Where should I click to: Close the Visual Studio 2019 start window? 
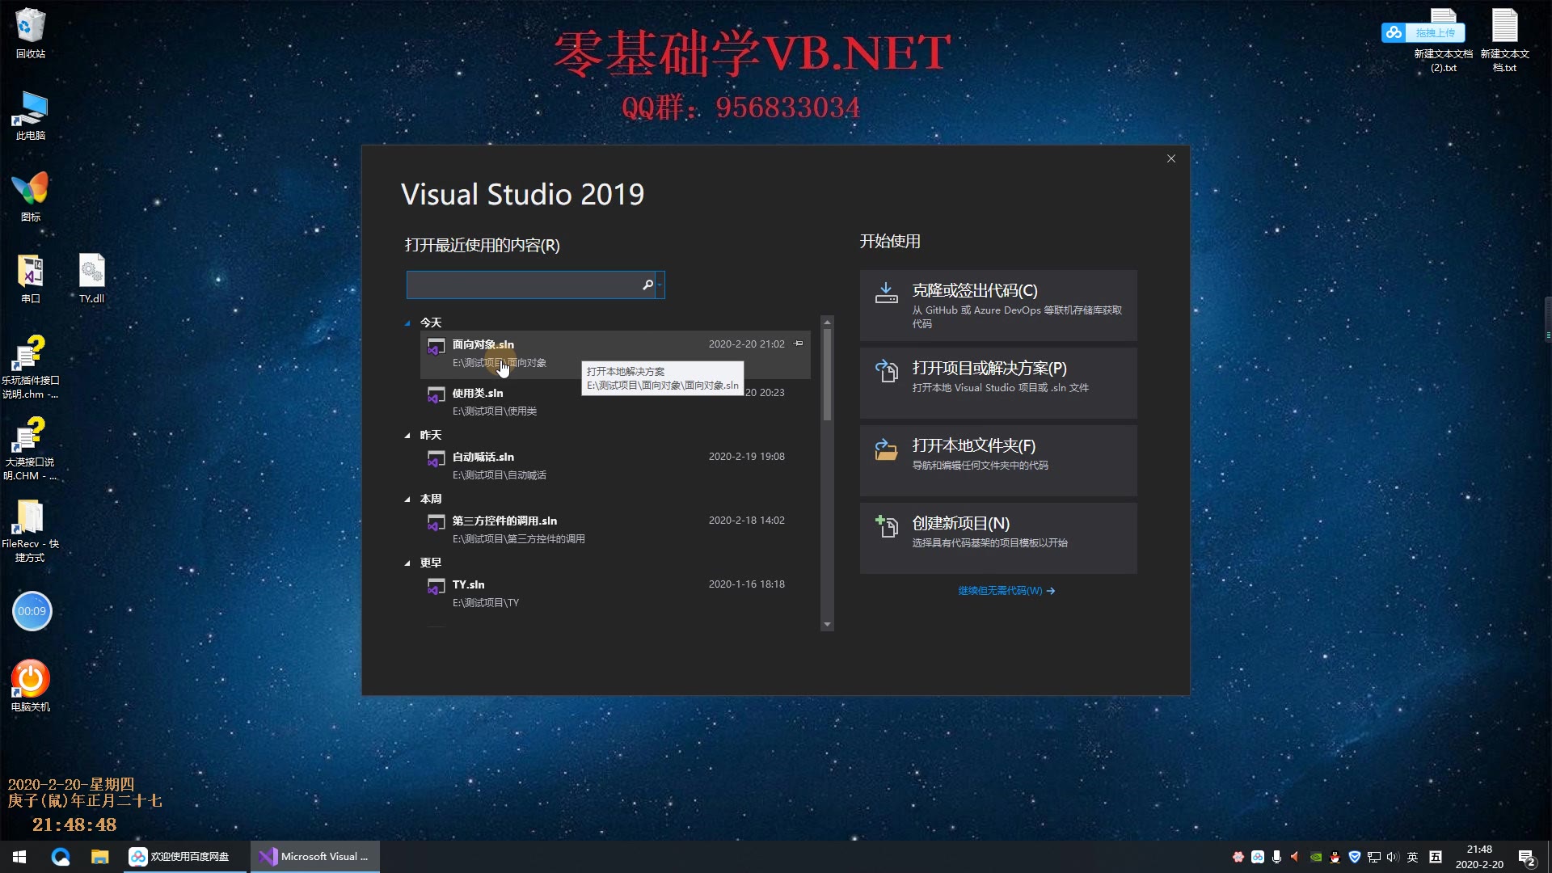(x=1171, y=158)
